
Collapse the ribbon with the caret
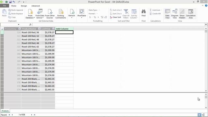[202, 6]
